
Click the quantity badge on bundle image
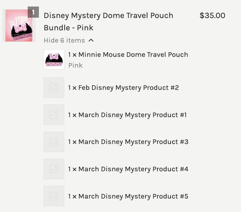click(33, 12)
